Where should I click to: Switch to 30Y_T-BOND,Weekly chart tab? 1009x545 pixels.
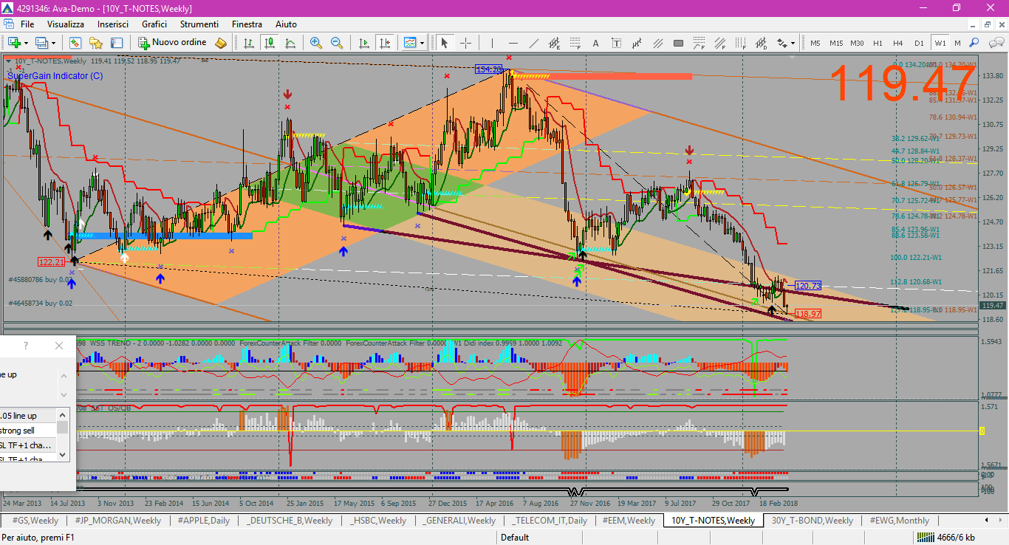click(813, 521)
